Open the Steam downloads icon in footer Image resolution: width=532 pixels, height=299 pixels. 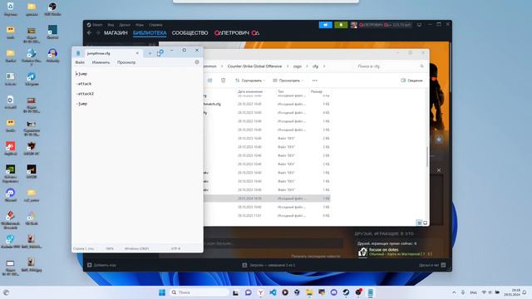(244, 265)
